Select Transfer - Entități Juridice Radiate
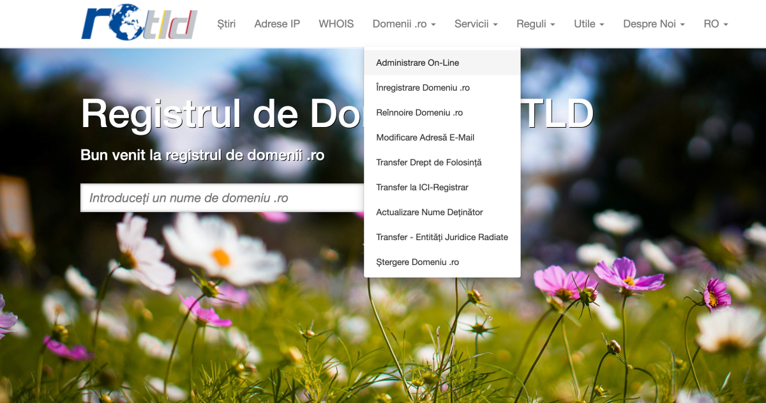The image size is (766, 403). point(442,237)
